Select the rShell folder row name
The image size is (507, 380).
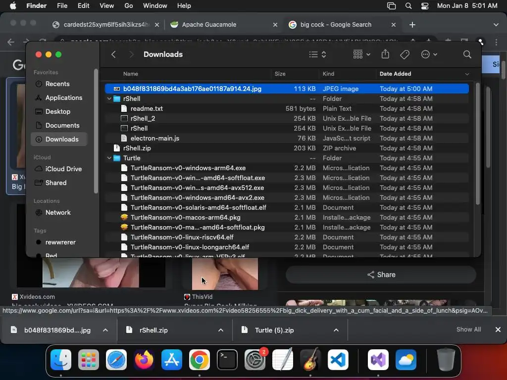[x=132, y=98]
